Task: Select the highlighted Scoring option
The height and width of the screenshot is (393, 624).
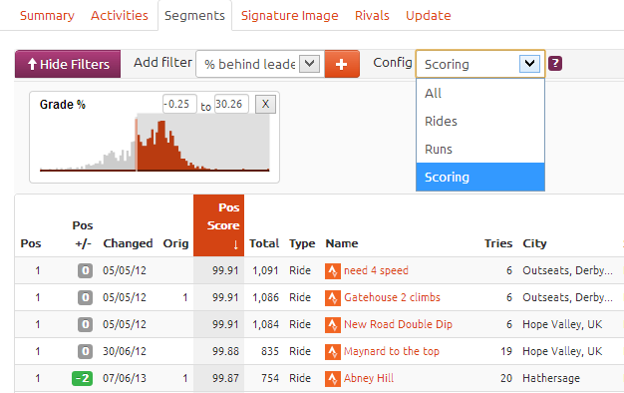Action: 479,177
